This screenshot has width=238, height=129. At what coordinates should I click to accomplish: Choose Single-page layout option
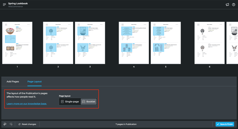pyautogui.click(x=70, y=101)
